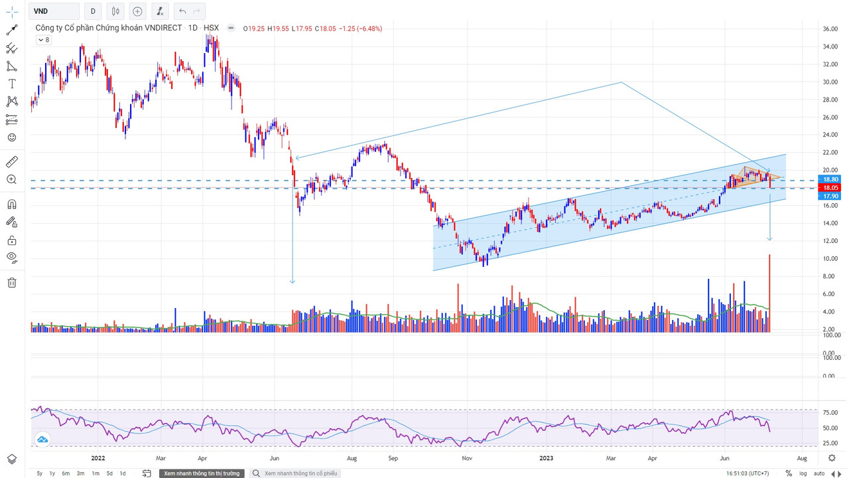849x478 pixels.
Task: Open the D interval dropdown
Action: tap(93, 11)
